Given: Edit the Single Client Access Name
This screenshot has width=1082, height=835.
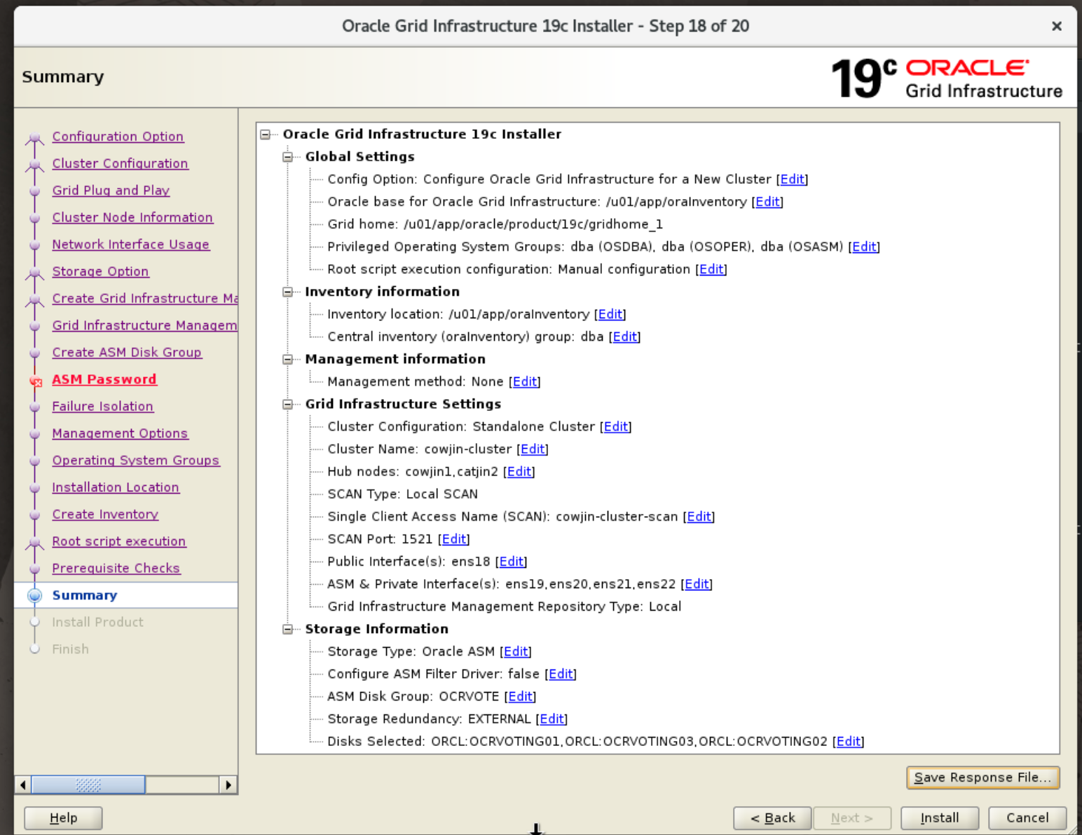Looking at the screenshot, I should (699, 516).
